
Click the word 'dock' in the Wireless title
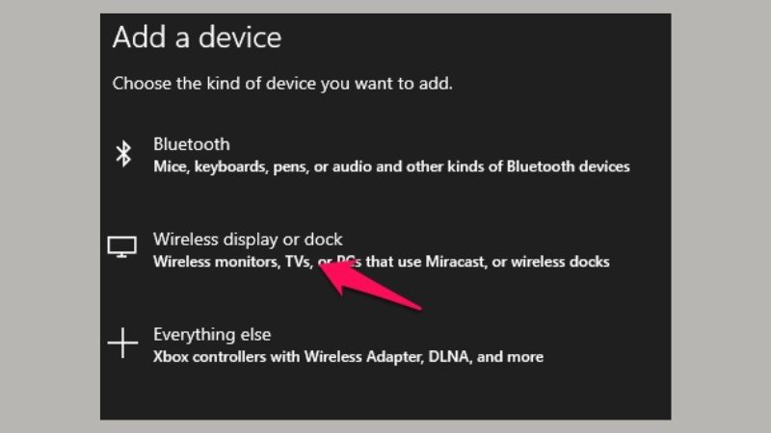pos(324,240)
